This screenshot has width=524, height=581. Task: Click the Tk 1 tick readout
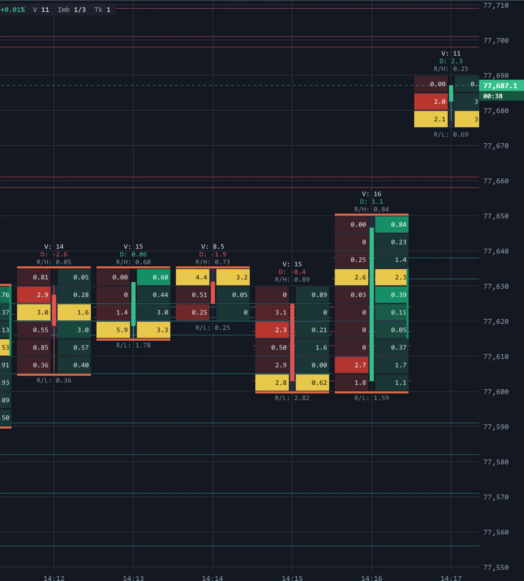[102, 10]
